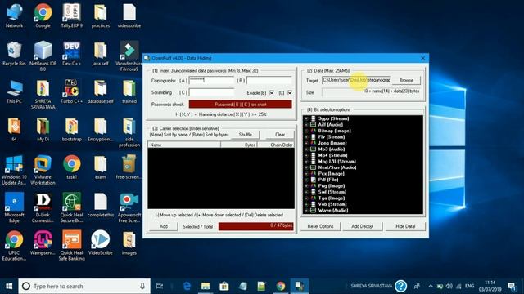
Task: Open Quick Heal Safe Banking
Action: click(71, 246)
